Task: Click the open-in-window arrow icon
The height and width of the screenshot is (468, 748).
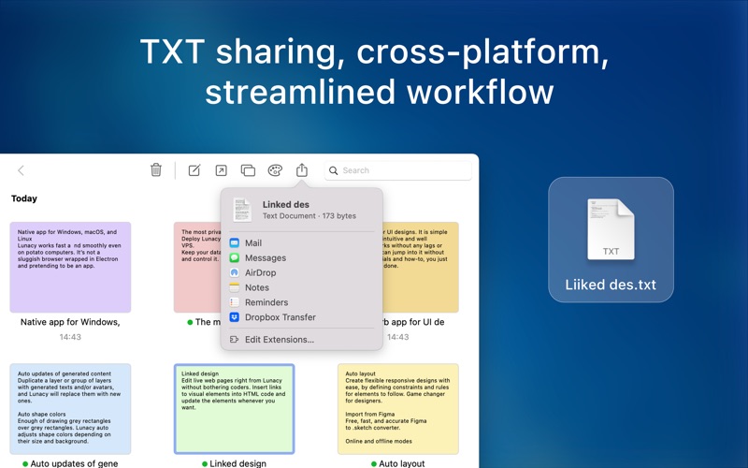Action: pos(221,170)
